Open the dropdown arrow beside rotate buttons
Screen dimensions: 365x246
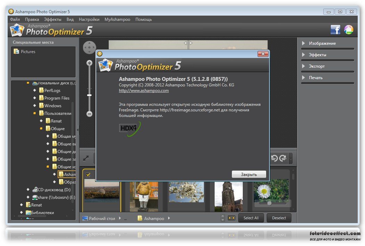point(291,159)
